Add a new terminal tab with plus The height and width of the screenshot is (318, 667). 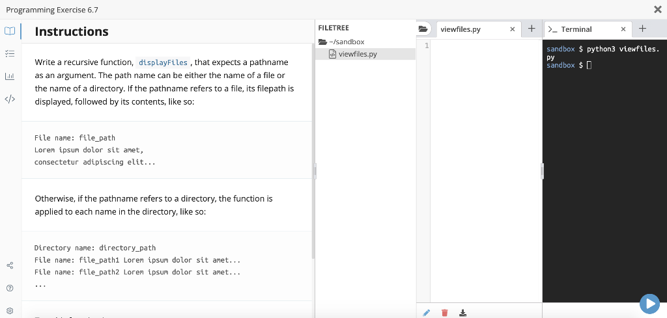(642, 29)
